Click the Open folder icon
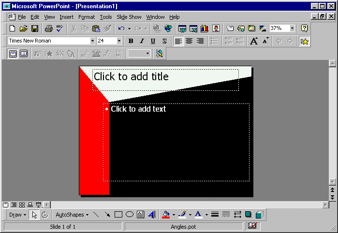The image size is (338, 233). [x=24, y=29]
